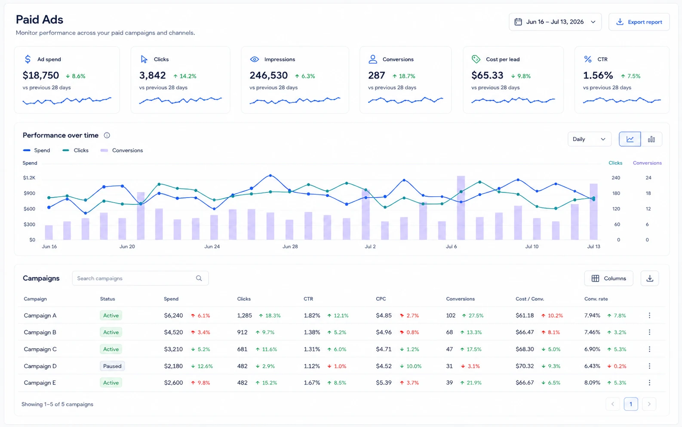
Task: Export report
Action: (x=639, y=22)
